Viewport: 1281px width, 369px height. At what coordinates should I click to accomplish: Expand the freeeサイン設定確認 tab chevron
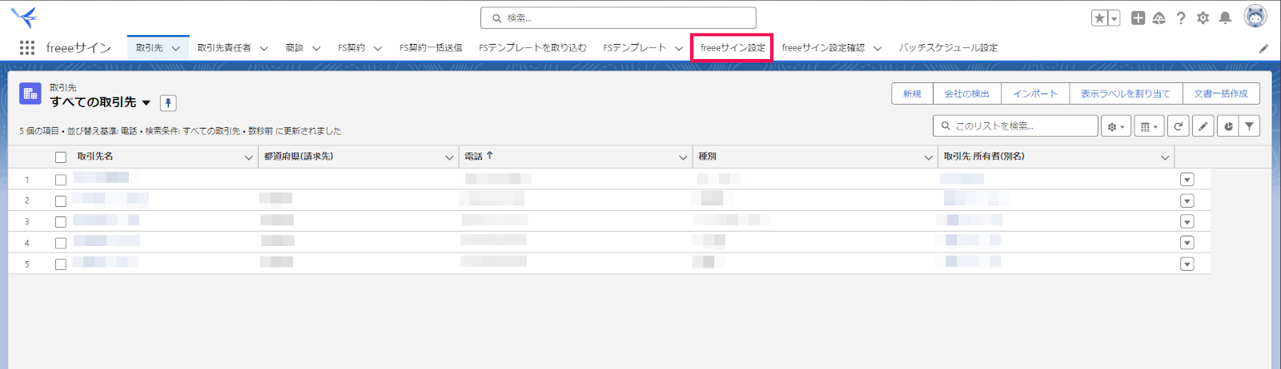coord(877,49)
